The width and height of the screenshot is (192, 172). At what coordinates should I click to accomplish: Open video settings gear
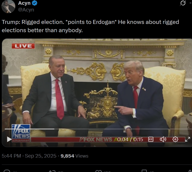tap(175, 139)
